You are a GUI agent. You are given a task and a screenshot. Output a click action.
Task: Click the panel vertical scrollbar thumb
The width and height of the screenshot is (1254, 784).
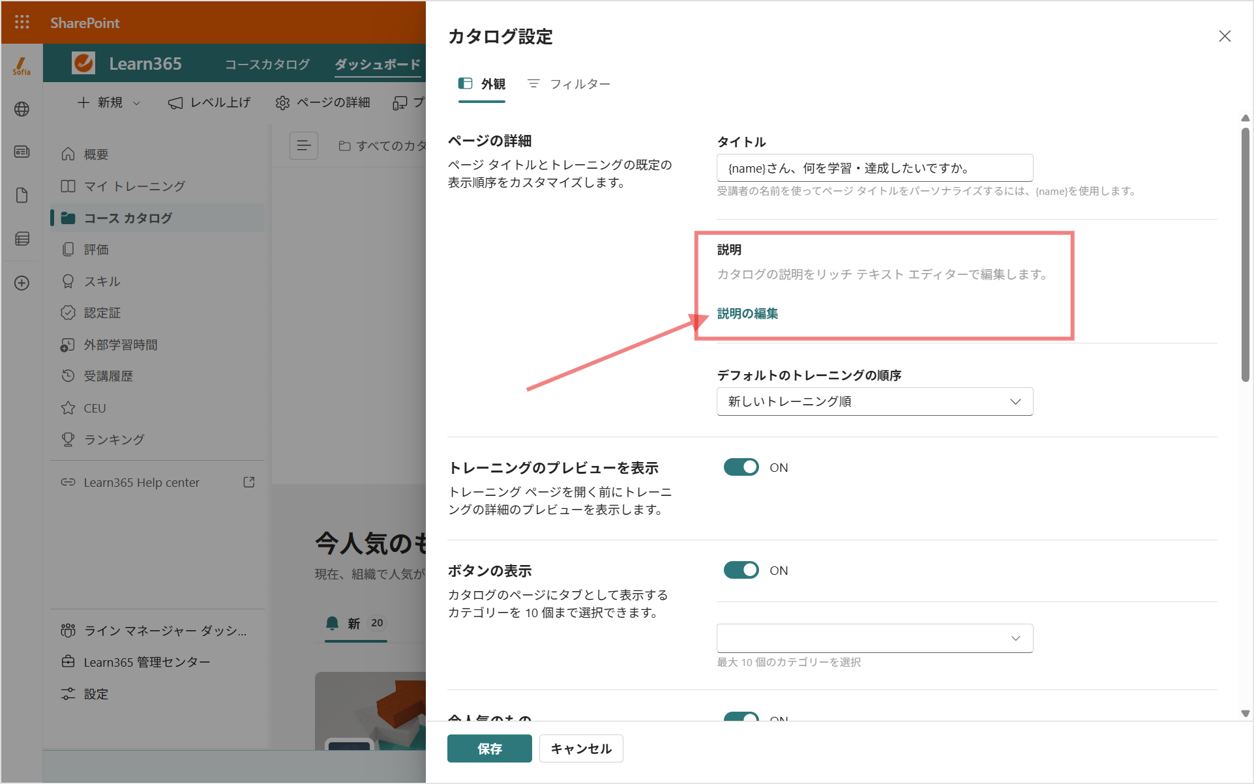(1246, 254)
